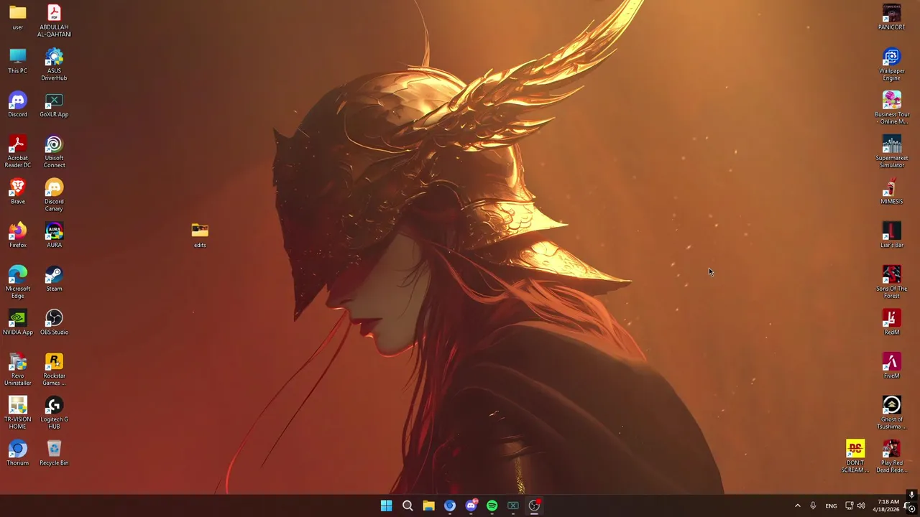
Task: Launch the GoXLR App shortcut
Action: point(54,105)
